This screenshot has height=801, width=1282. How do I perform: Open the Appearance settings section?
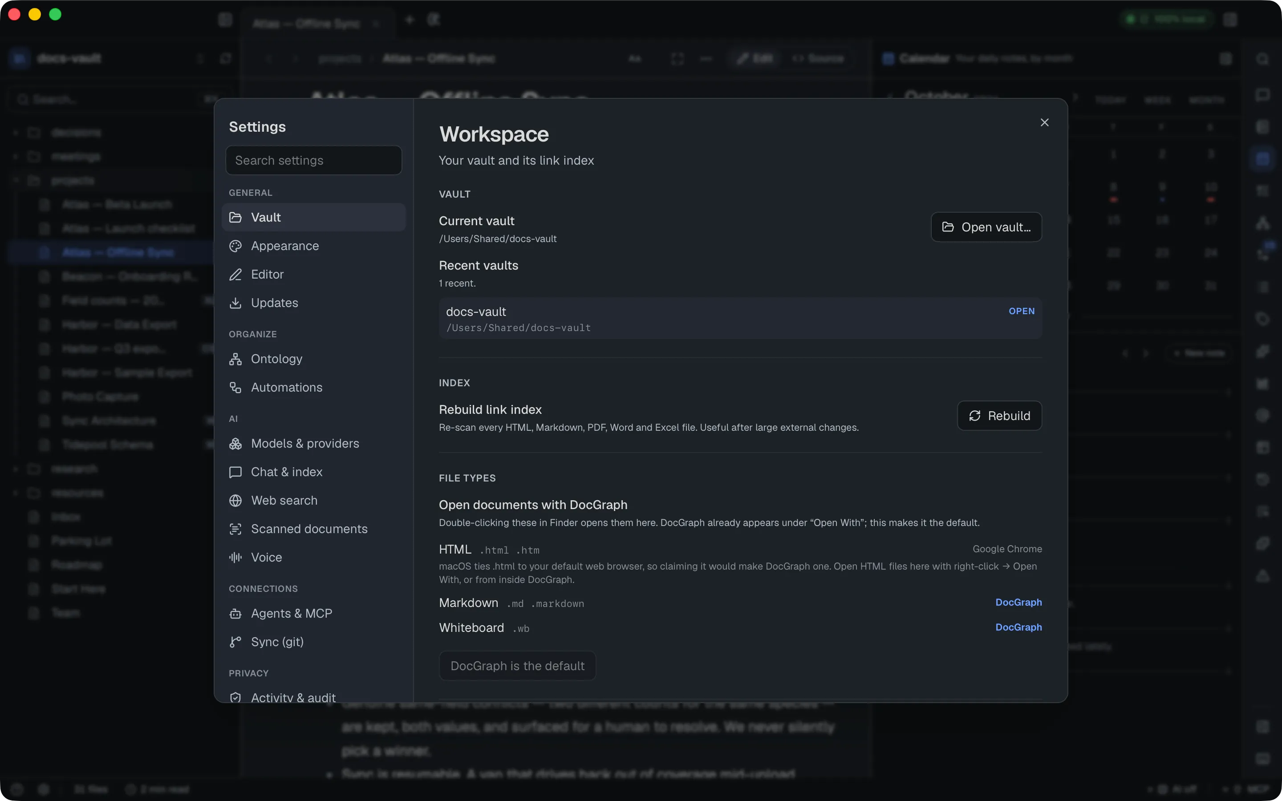point(314,246)
